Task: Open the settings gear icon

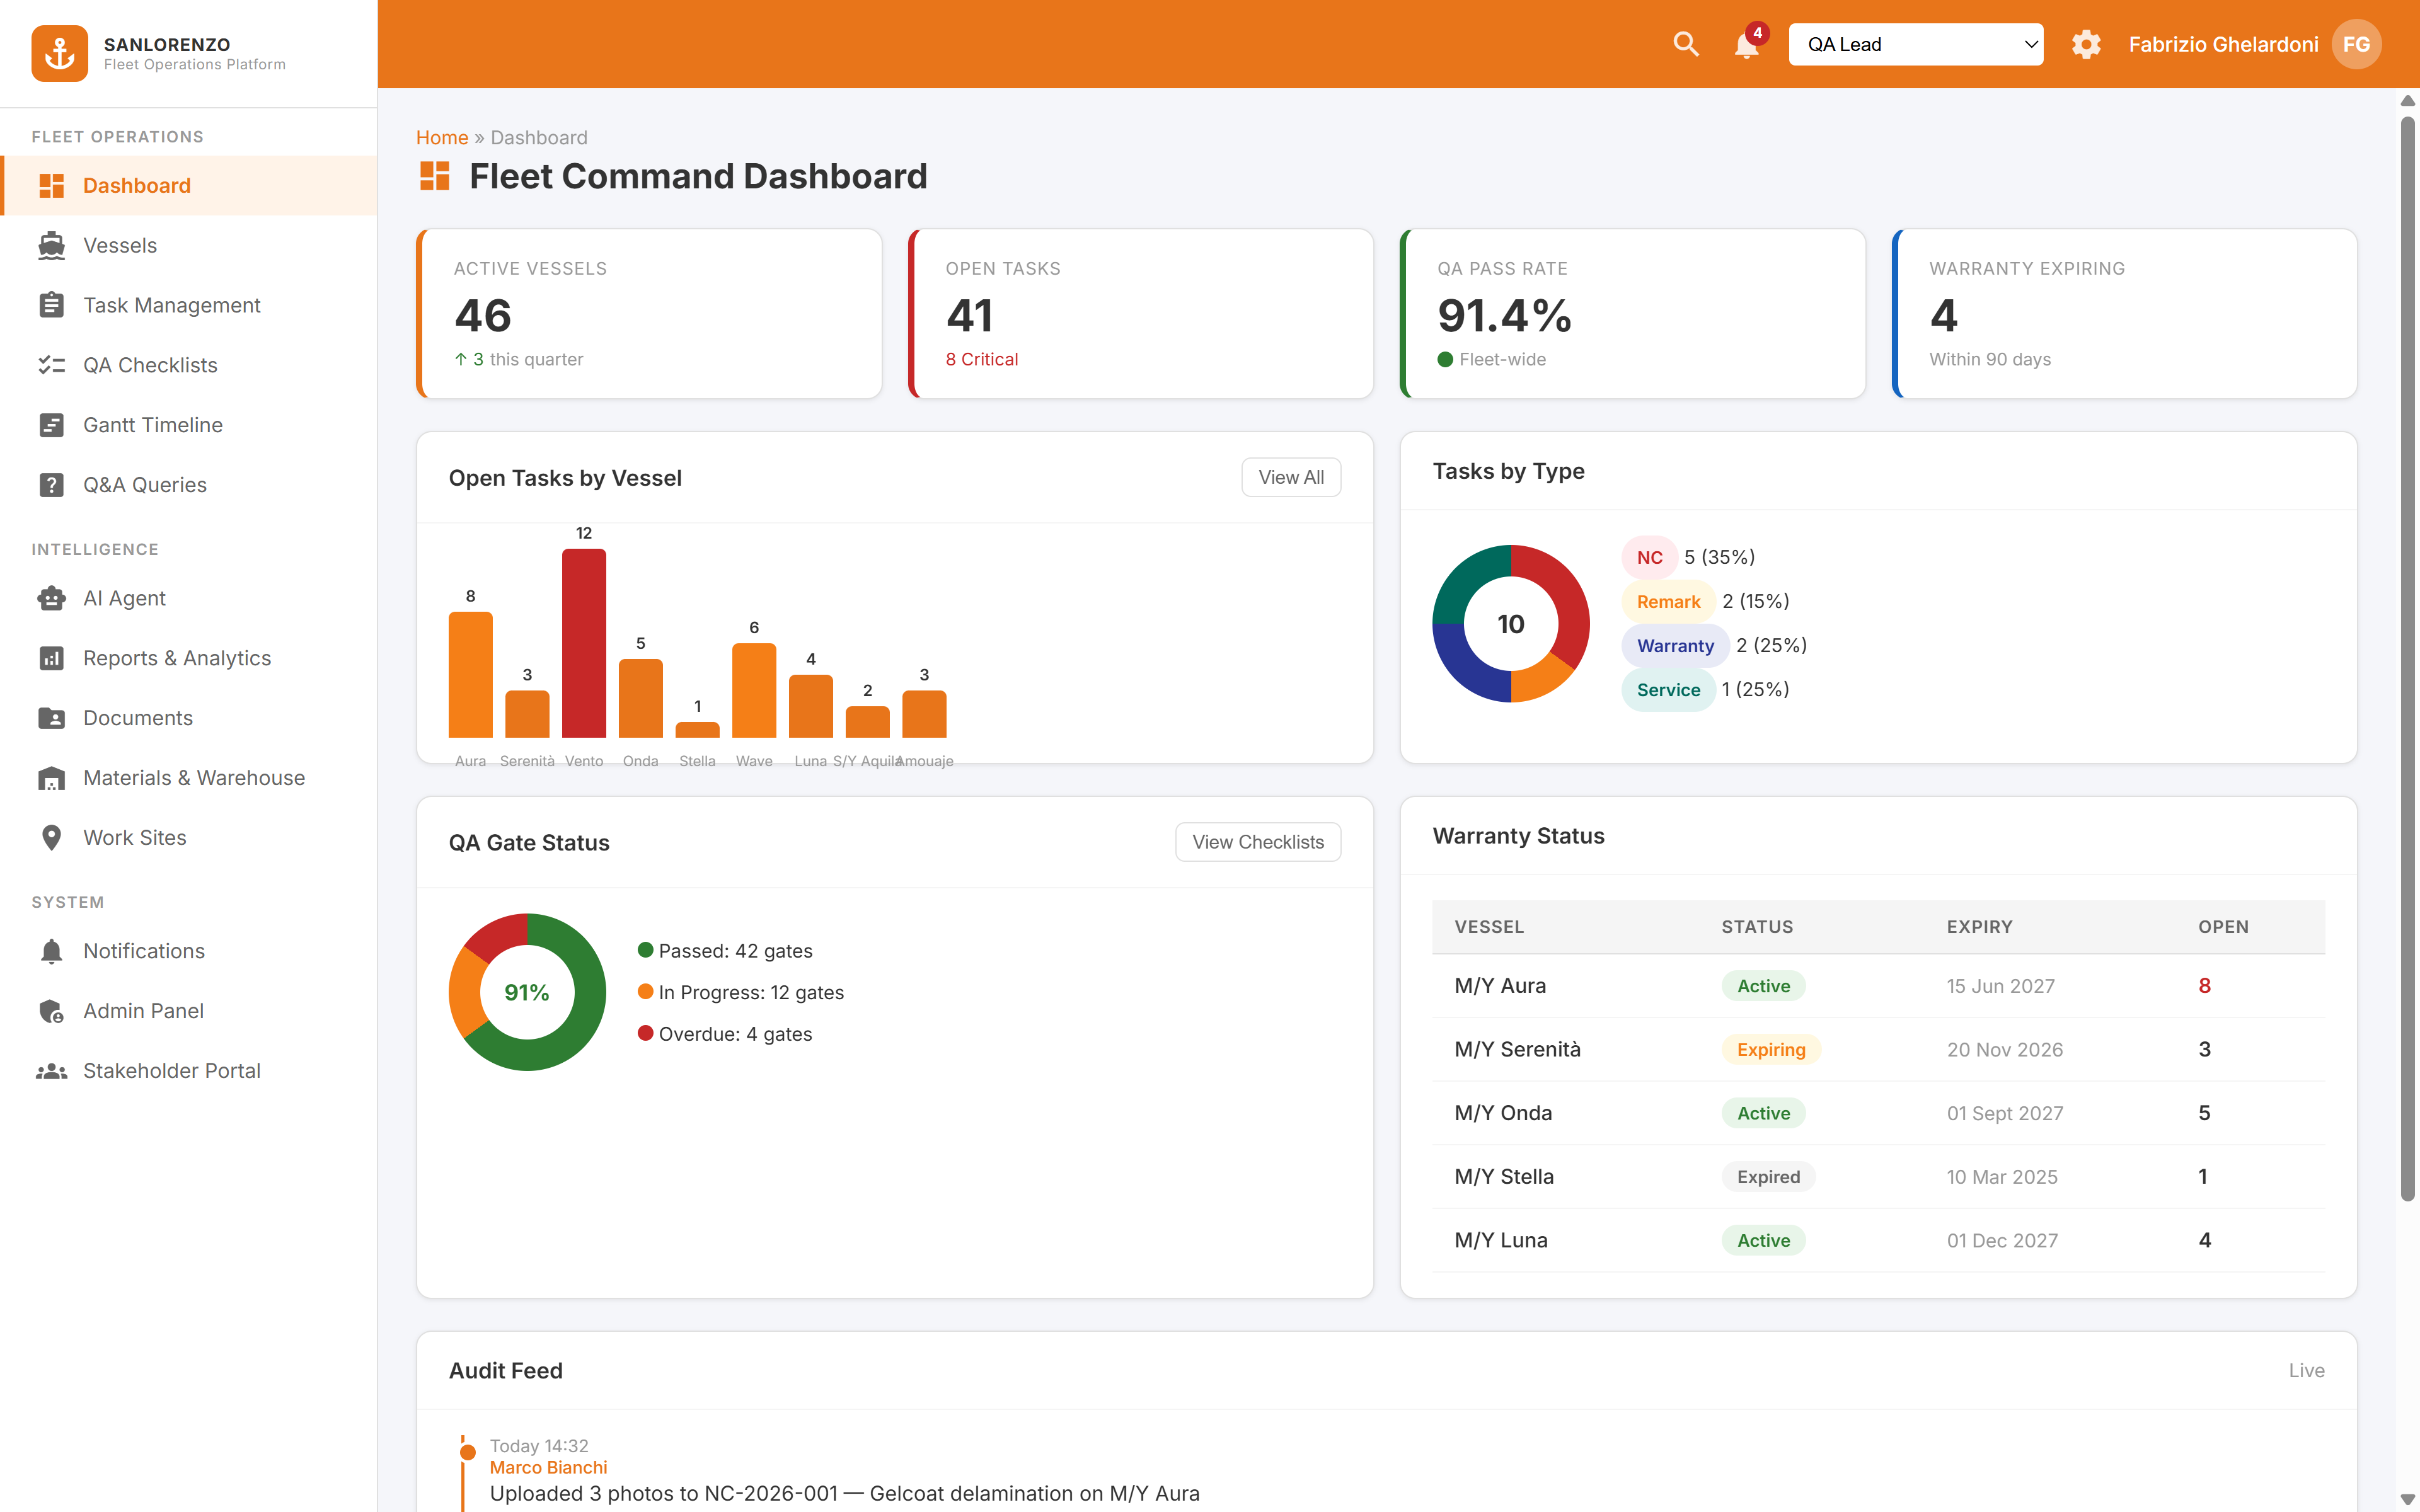Action: tap(2085, 44)
